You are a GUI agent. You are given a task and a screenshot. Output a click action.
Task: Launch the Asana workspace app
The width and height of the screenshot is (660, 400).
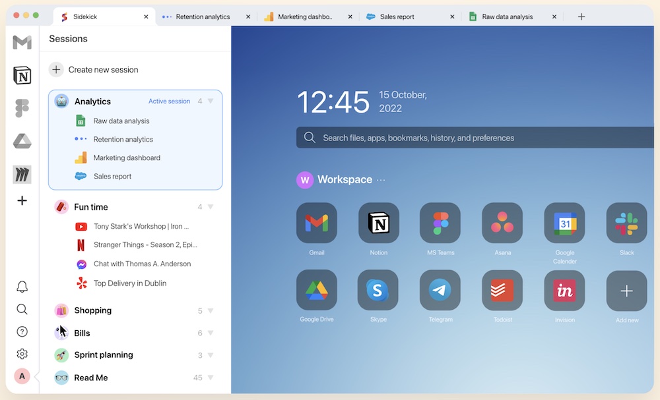[x=502, y=223]
